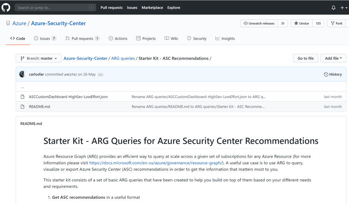Fork the repository

point(336,23)
